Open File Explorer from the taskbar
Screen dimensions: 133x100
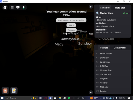[x=60, y=98]
